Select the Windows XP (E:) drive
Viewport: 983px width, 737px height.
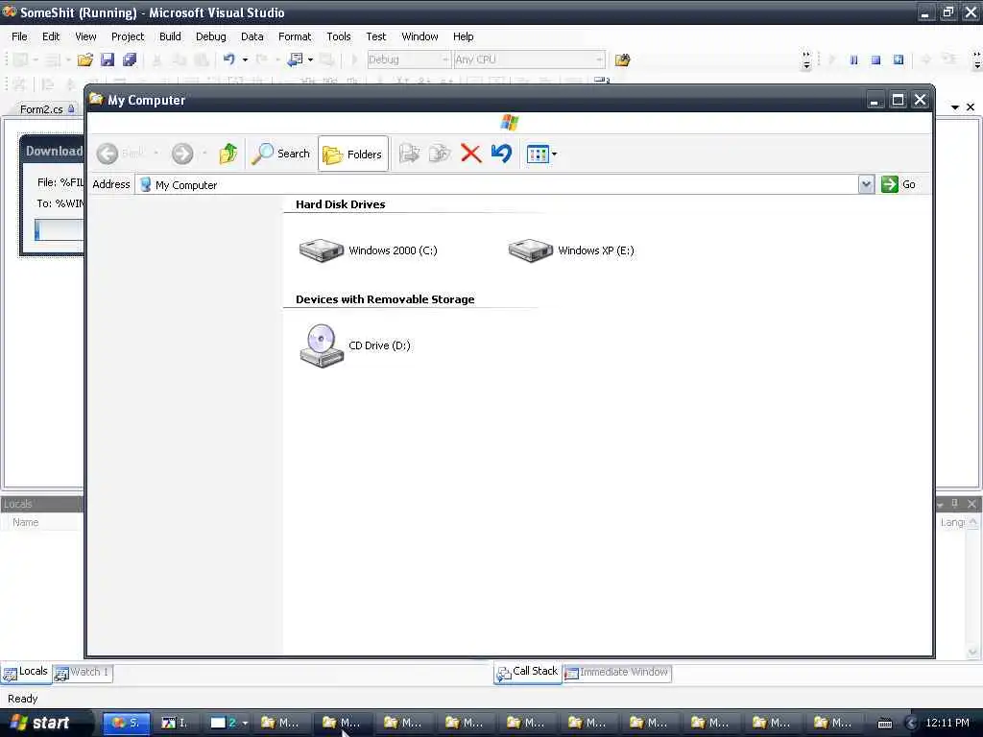571,250
